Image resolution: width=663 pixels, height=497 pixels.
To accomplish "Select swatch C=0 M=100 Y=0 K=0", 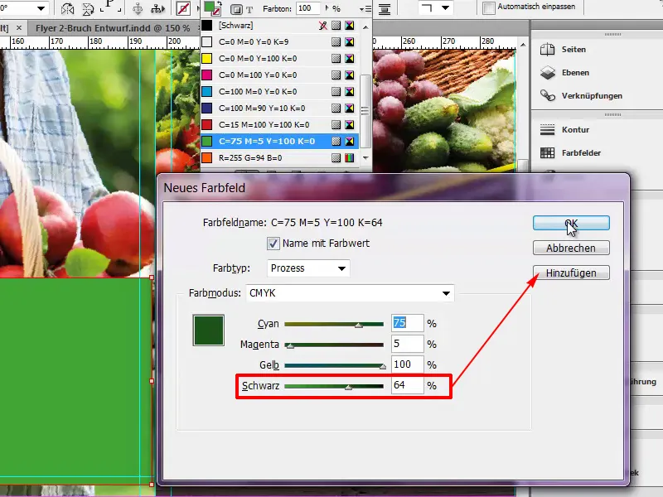I will coord(279,75).
